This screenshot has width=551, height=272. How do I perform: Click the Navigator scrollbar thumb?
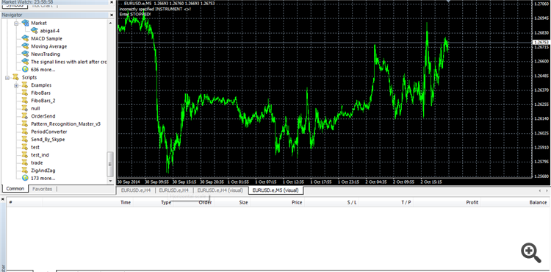coord(110,164)
